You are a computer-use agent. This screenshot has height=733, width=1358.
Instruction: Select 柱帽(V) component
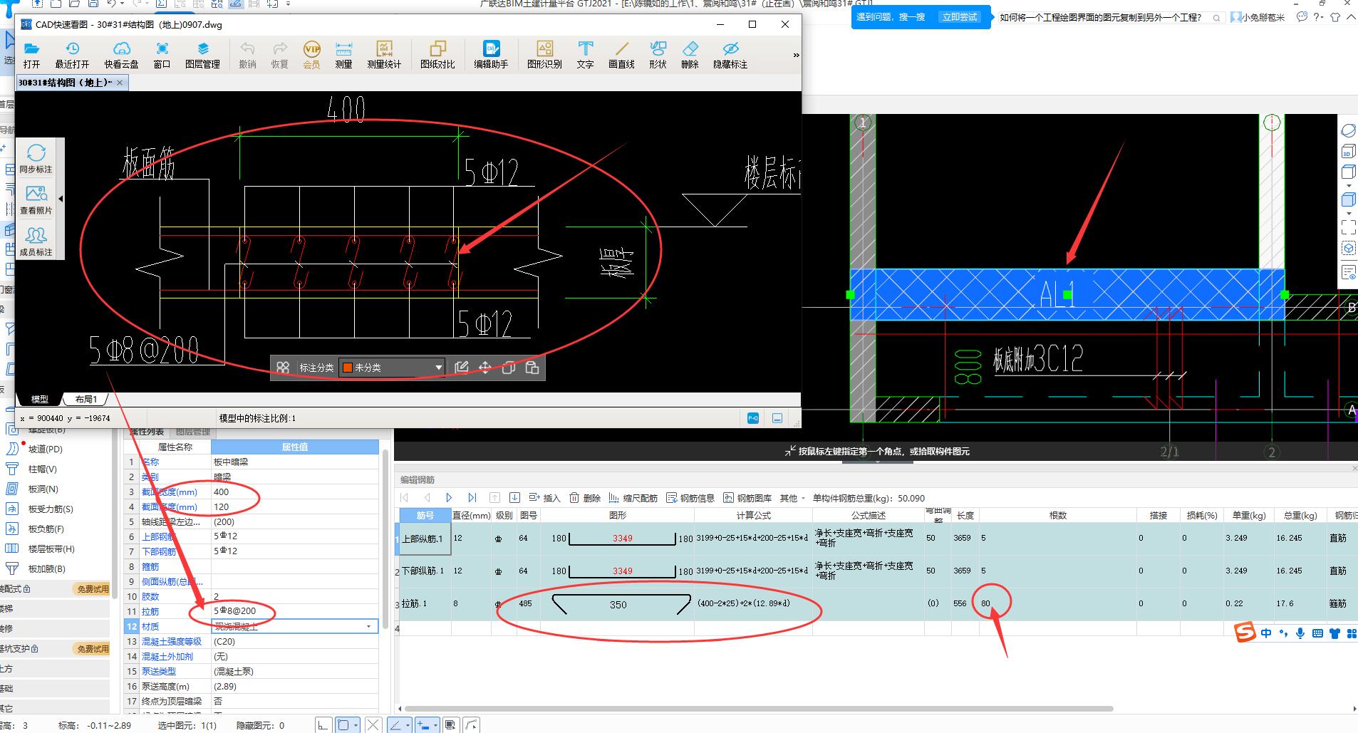(x=42, y=469)
